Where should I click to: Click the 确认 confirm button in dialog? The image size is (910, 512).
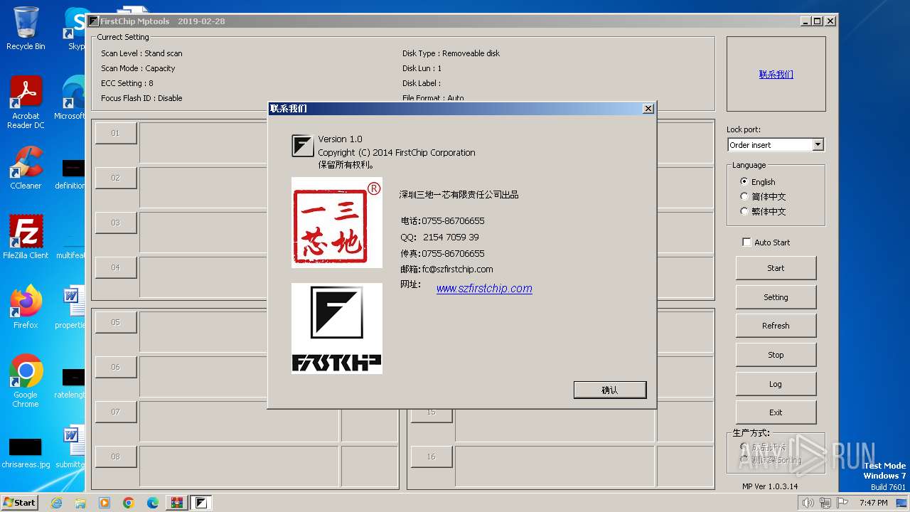coord(610,390)
